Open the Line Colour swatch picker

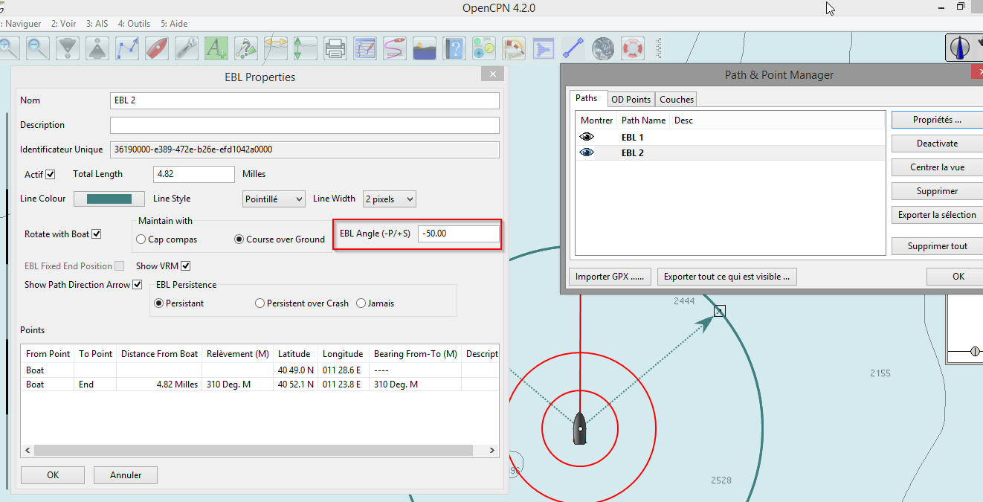pyautogui.click(x=109, y=199)
